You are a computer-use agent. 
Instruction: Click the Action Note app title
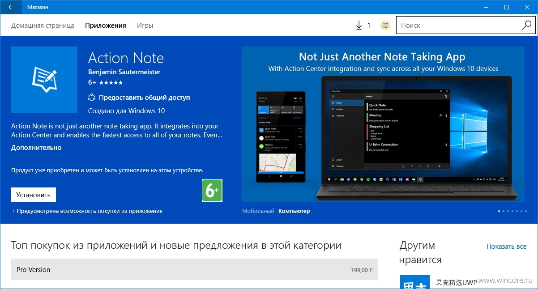126,58
